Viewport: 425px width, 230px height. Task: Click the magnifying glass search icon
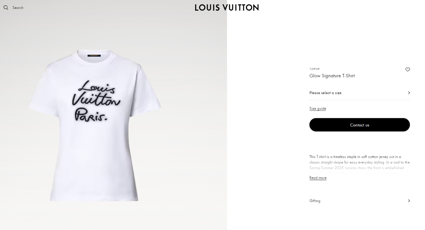[6, 7]
